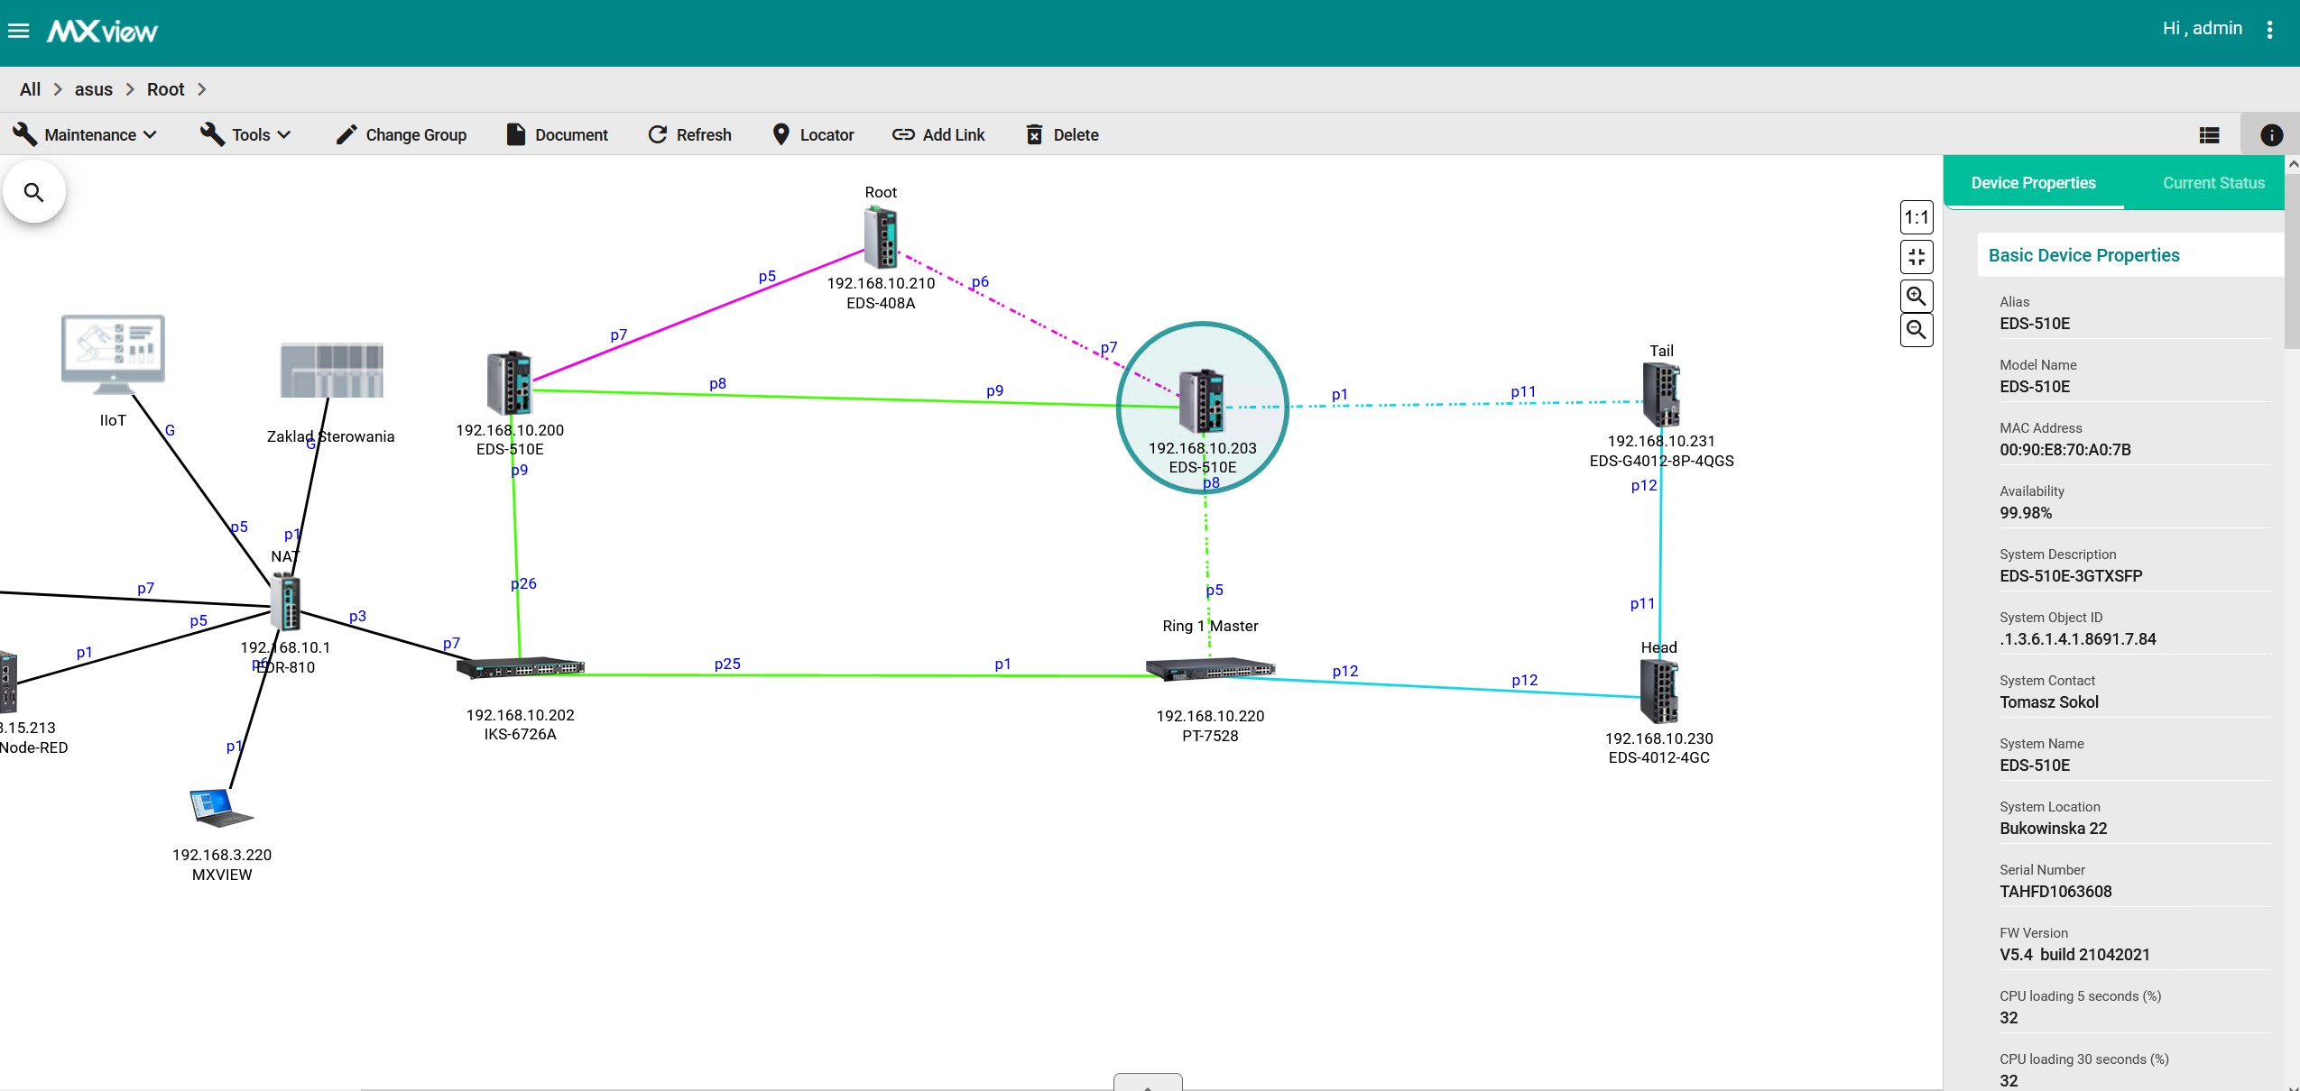Click the System Object ID value
The height and width of the screenshot is (1091, 2300).
2078,639
